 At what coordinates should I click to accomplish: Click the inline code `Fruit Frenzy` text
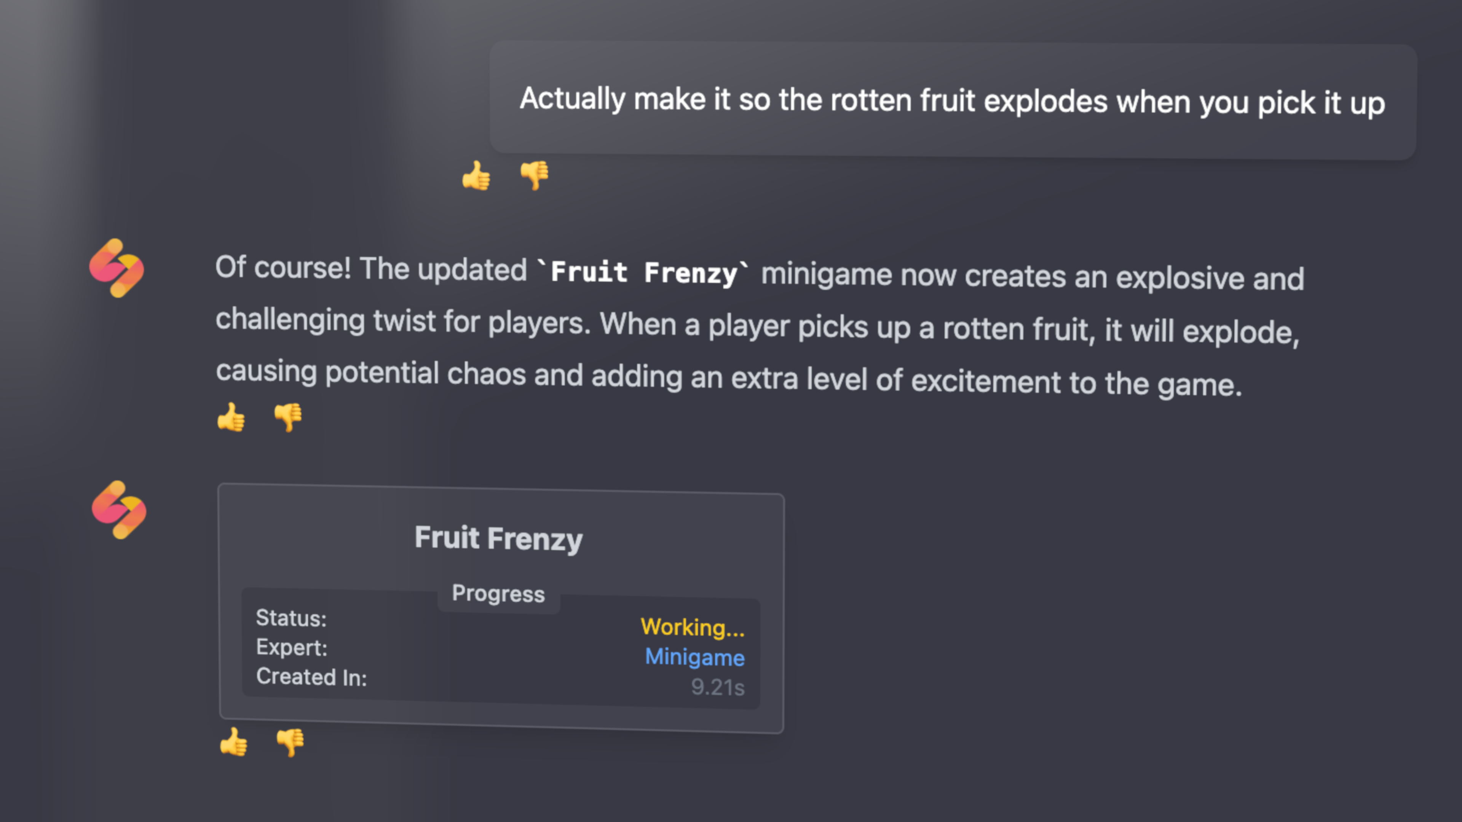(x=643, y=272)
